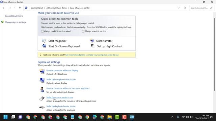Click the search magnifier icon
The image size is (216, 121).
[x=211, y=8]
